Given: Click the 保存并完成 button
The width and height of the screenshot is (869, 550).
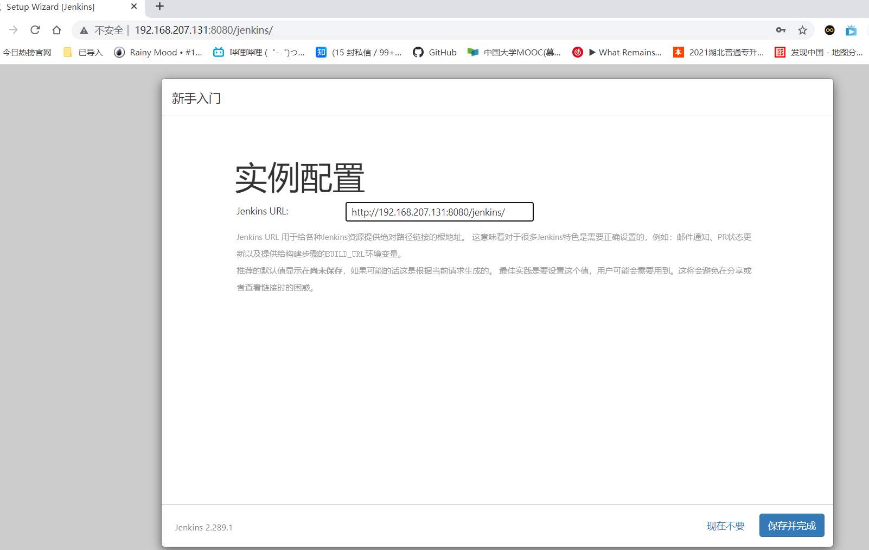Looking at the screenshot, I should coord(792,526).
